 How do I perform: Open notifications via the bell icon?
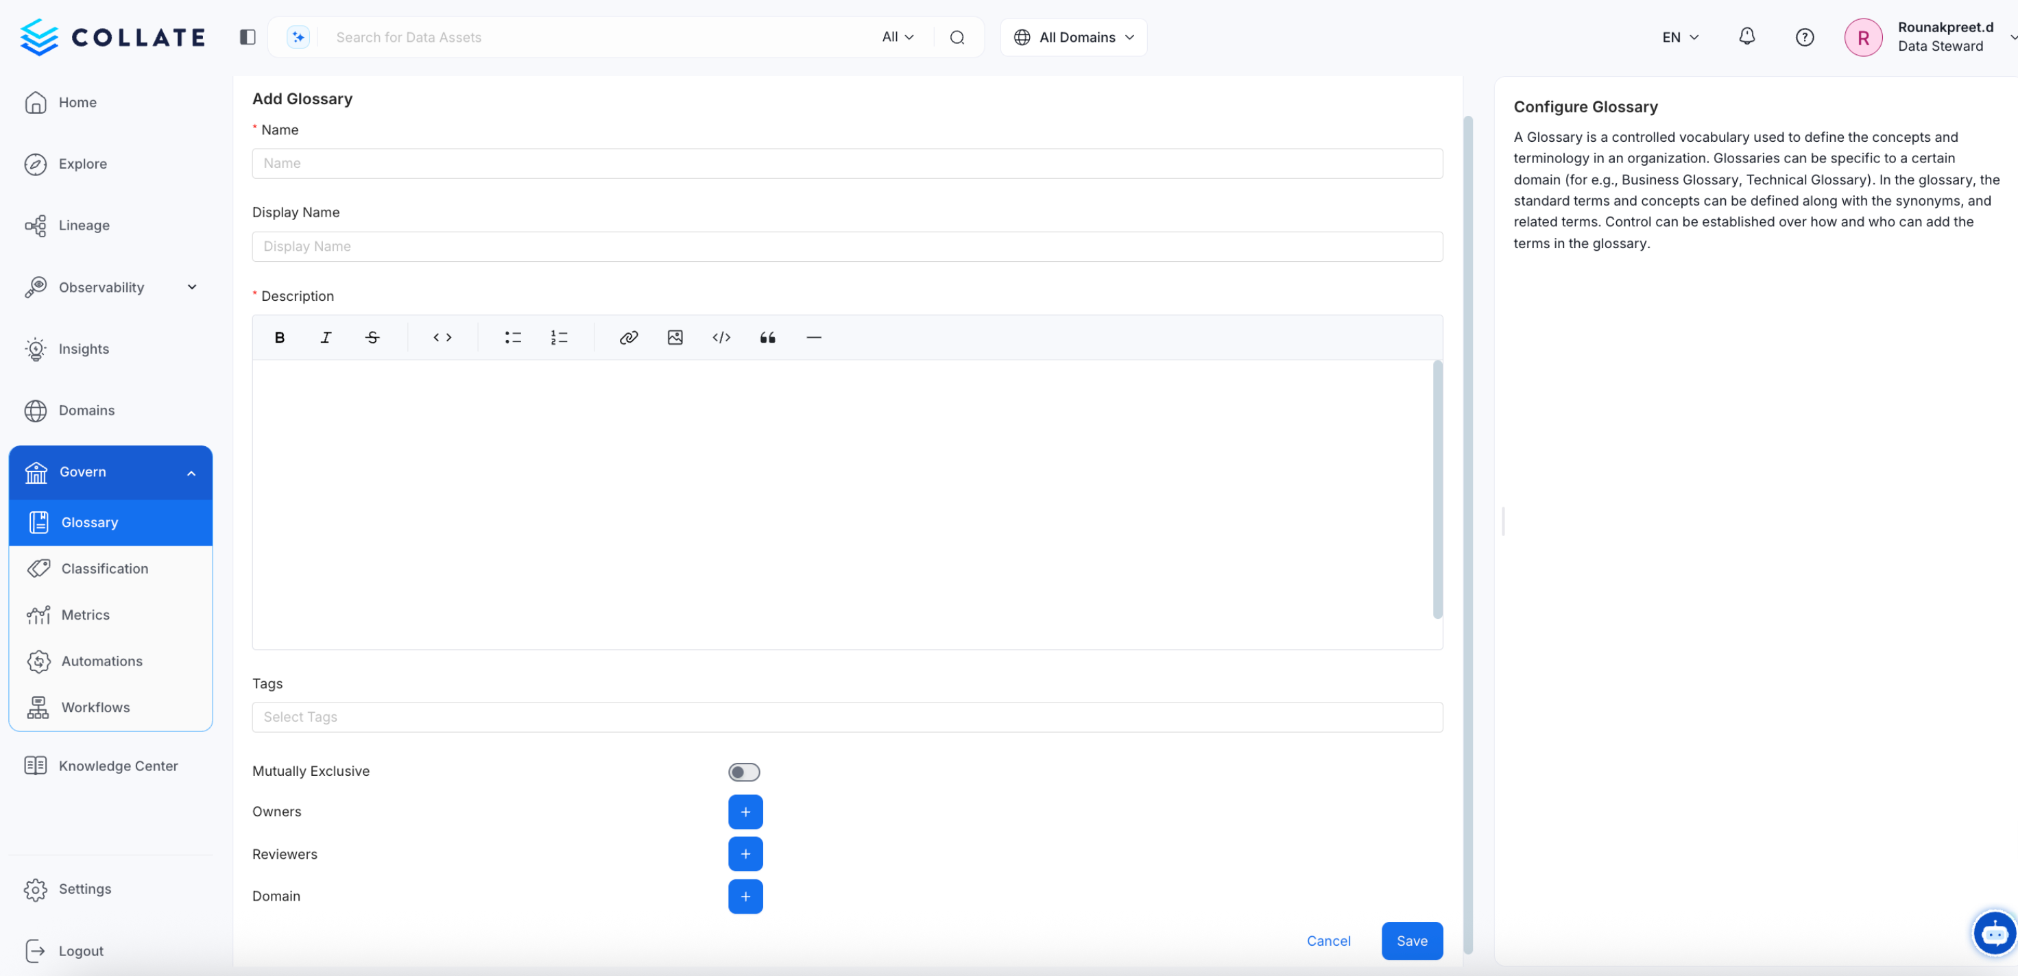pos(1746,37)
